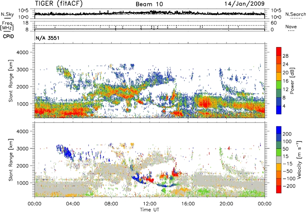Click the 04:00 time tick label
This screenshot has height=212, width=306.
73,204
